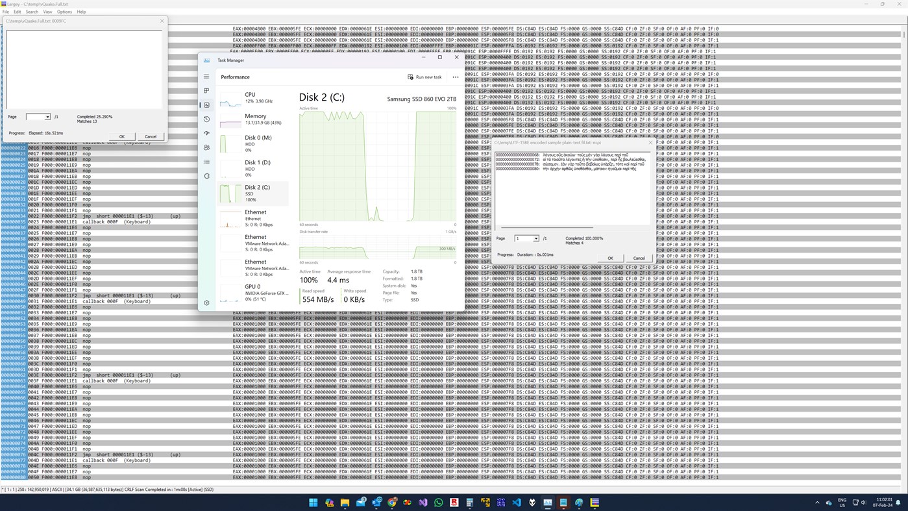
Task: Show hidden system tray icons
Action: tap(817, 503)
